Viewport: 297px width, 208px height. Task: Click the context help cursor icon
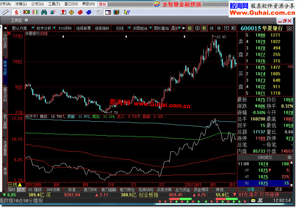[x=127, y=12]
